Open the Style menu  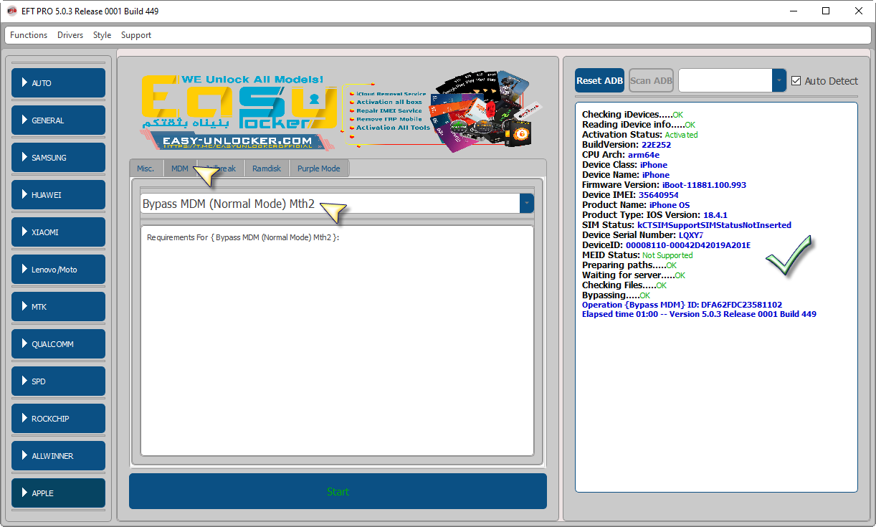click(x=102, y=35)
